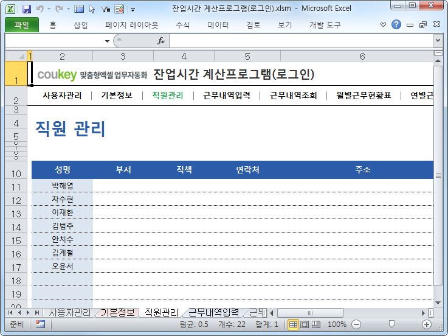Select the 박해영 name cell

[x=62, y=186]
